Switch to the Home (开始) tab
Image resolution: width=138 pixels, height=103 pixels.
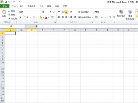coord(14,6)
